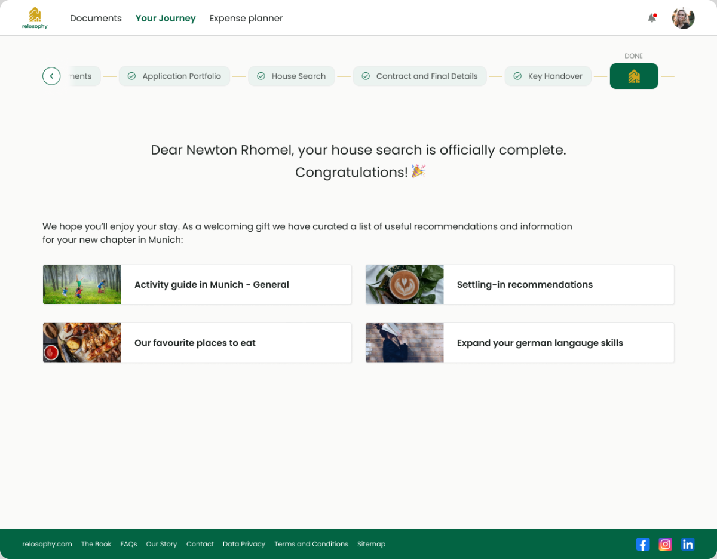Visit the Facebook page from the footer
717x559 pixels.
point(643,544)
